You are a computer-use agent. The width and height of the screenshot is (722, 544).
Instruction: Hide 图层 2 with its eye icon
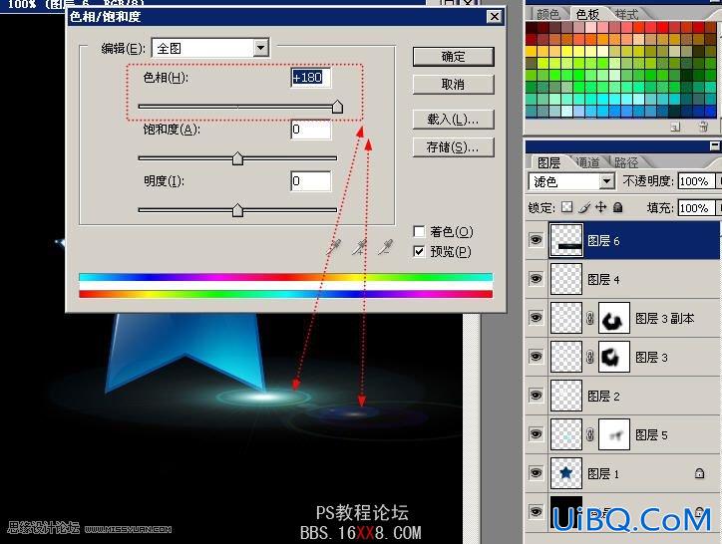point(536,396)
